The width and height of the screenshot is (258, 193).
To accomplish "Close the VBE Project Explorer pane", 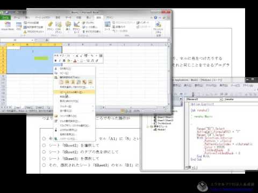I will click(x=181, y=99).
